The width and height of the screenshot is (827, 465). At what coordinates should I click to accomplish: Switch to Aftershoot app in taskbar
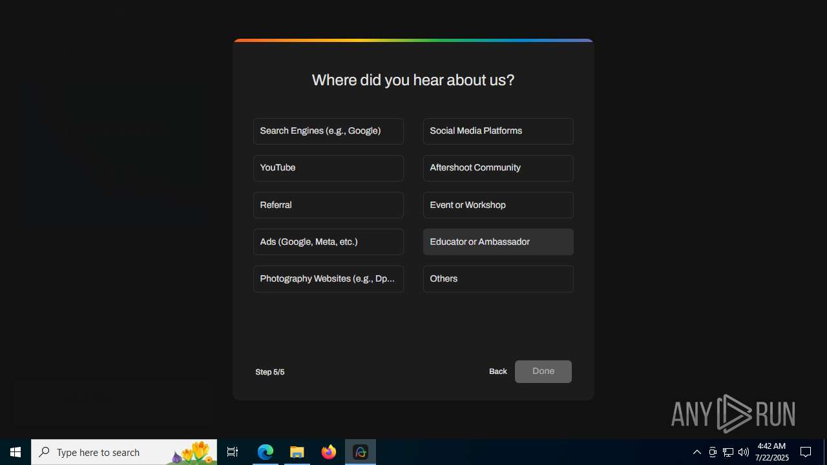tap(361, 452)
